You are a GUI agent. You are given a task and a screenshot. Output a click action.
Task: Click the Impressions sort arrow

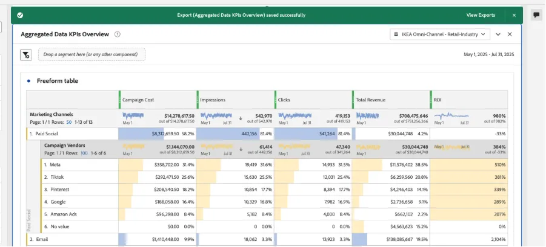coord(240,118)
